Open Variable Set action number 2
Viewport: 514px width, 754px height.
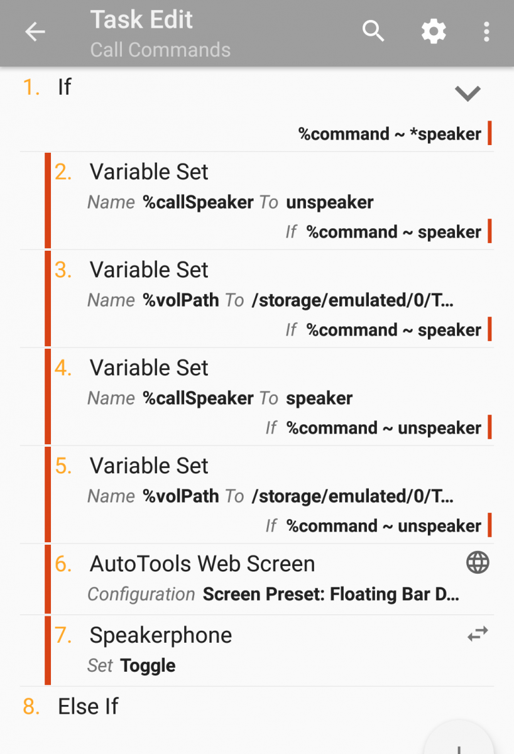click(149, 172)
